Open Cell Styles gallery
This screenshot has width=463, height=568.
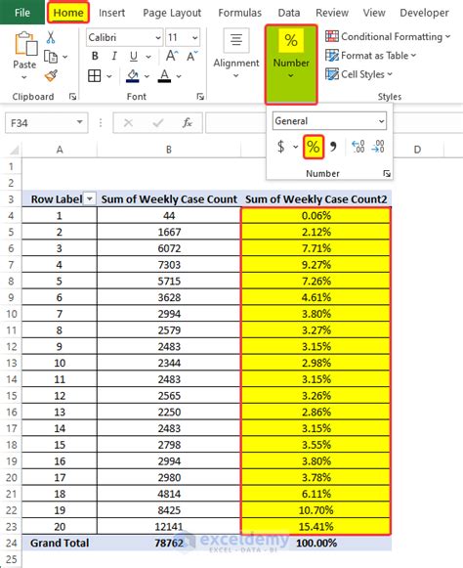[358, 74]
